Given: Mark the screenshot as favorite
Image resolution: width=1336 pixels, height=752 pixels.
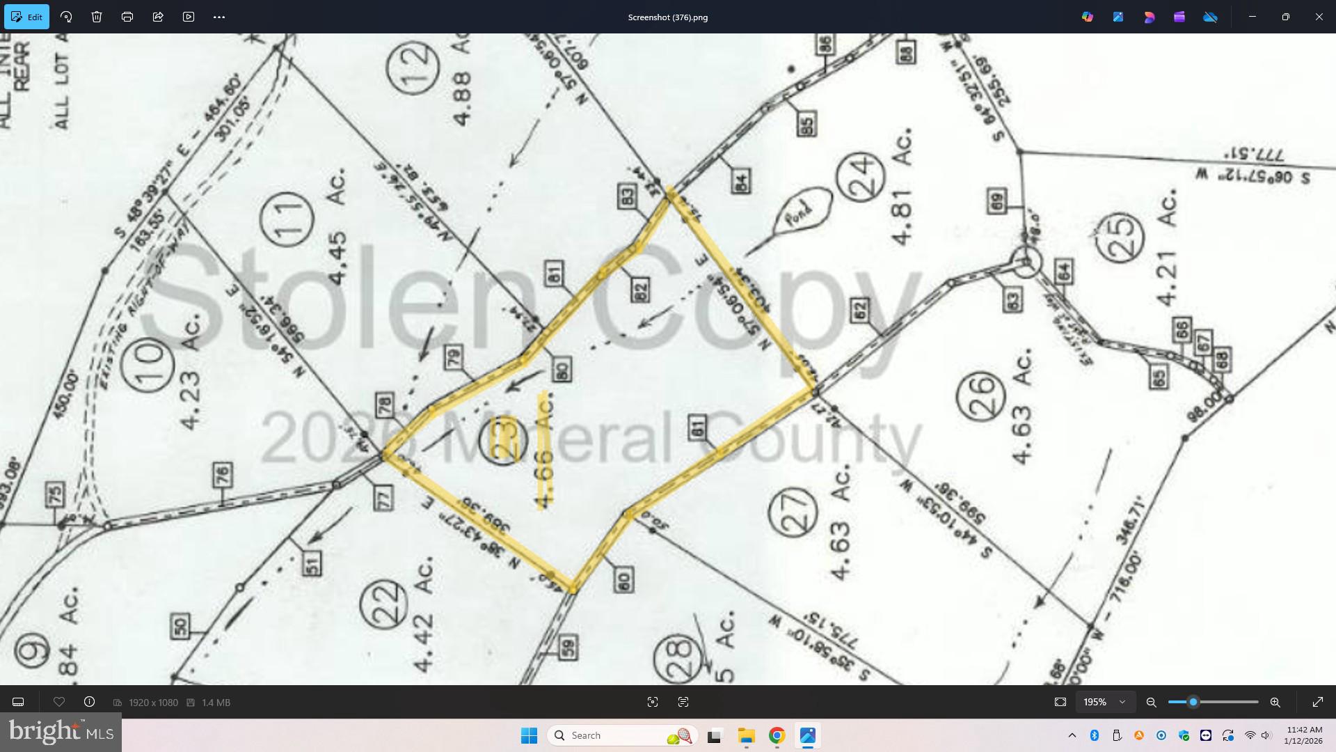Looking at the screenshot, I should 59,702.
